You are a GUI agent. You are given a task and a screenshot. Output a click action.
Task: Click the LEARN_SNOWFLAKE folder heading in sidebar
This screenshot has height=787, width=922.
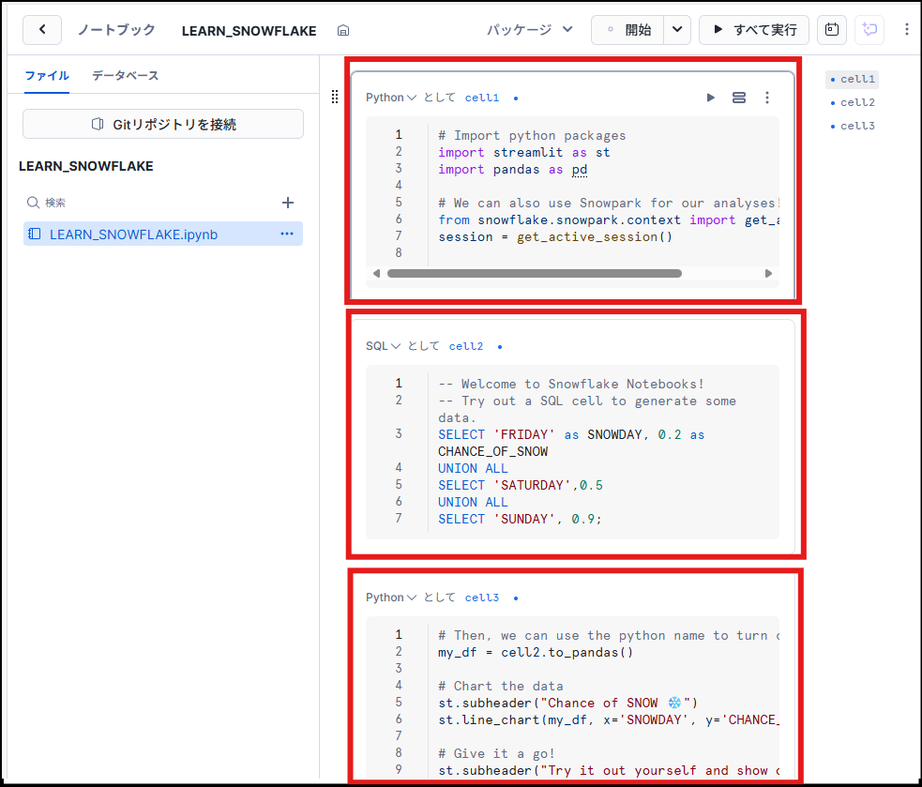tap(86, 166)
